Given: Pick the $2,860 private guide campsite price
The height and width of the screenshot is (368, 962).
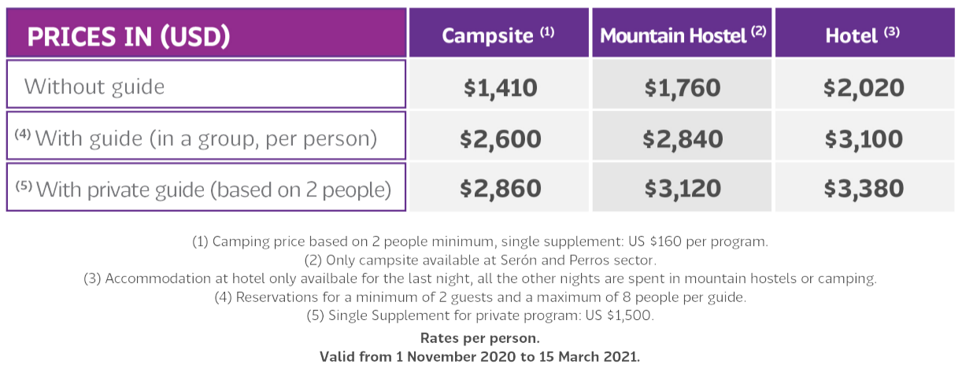Looking at the screenshot, I should coord(498,187).
